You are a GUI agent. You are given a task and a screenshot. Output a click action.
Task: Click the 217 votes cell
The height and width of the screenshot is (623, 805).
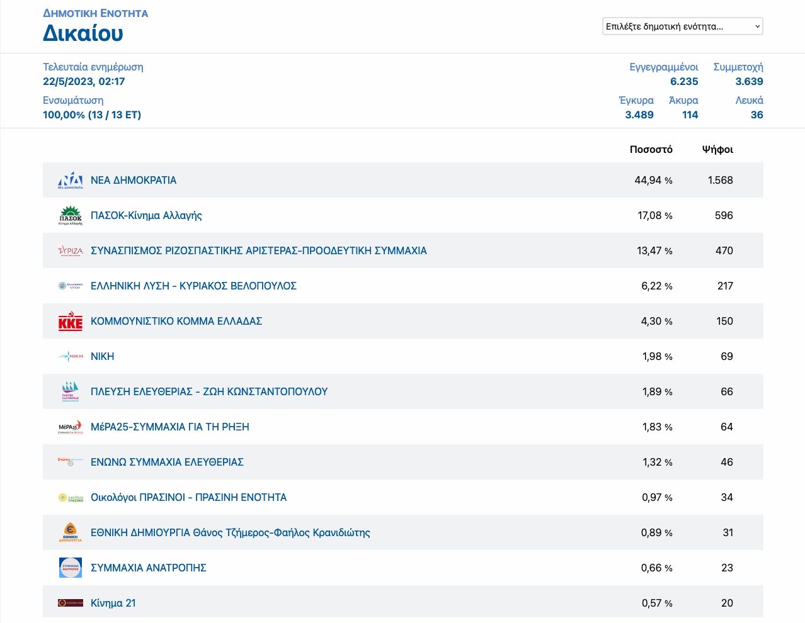point(725,286)
